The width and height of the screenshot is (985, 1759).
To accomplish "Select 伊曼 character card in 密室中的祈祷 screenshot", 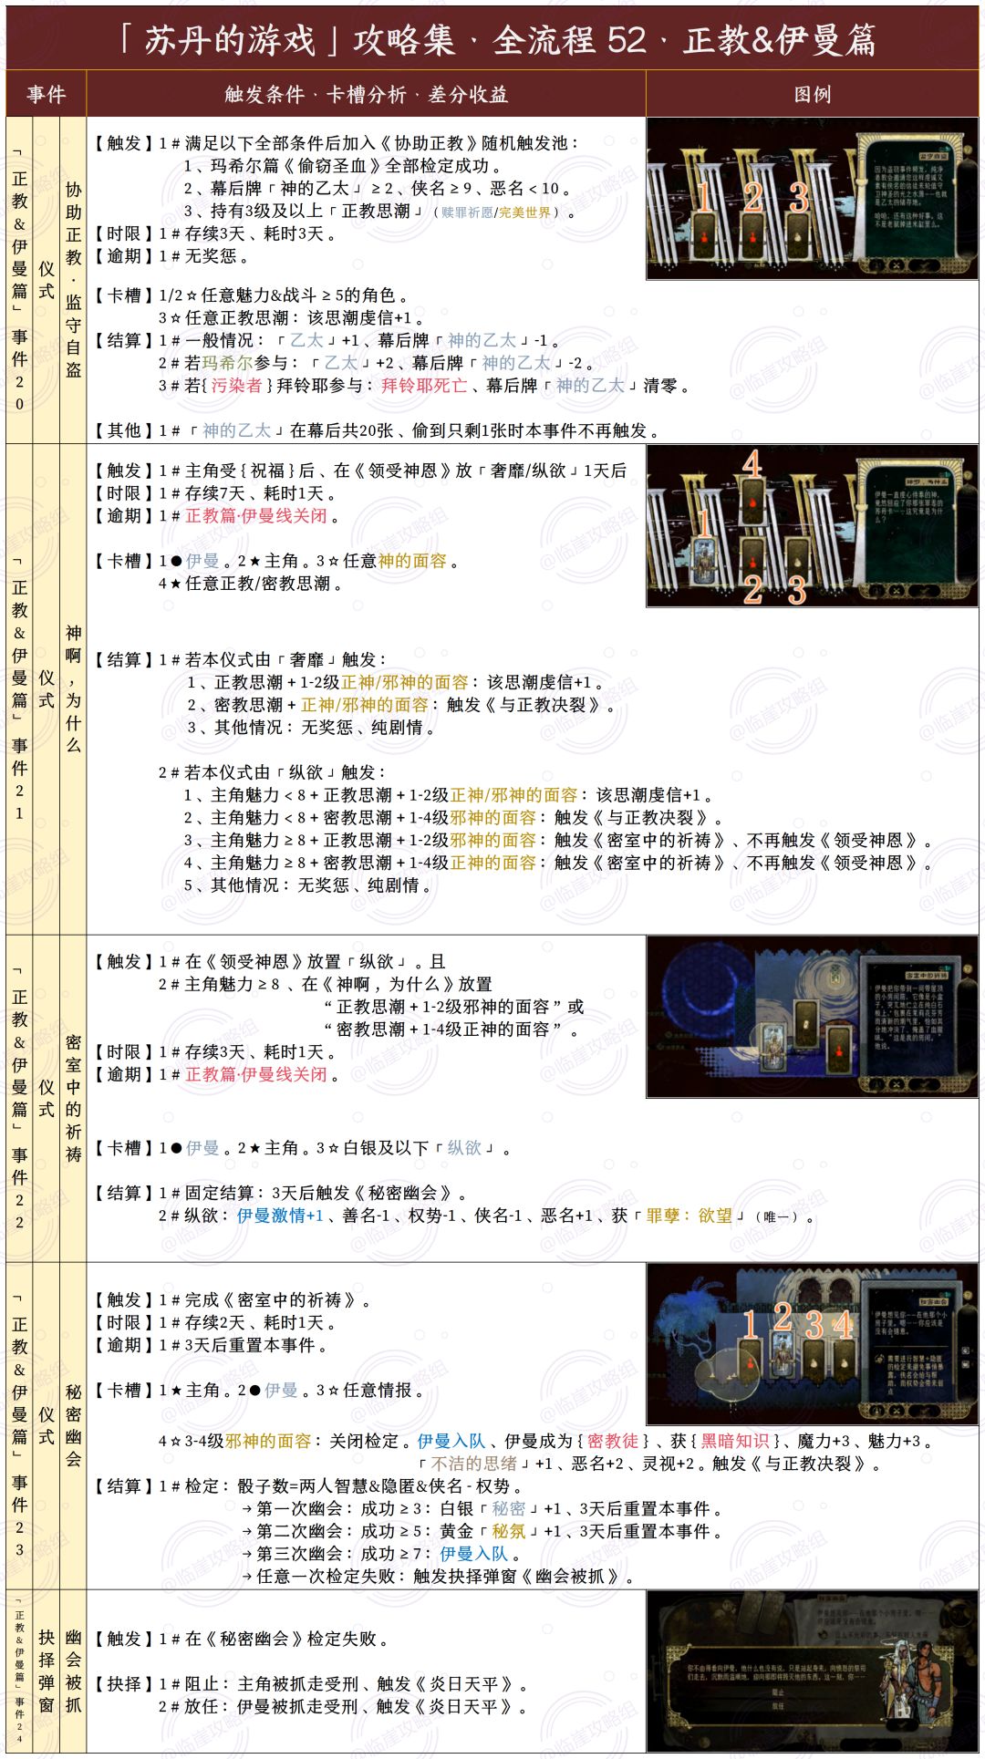I will coord(773,1048).
